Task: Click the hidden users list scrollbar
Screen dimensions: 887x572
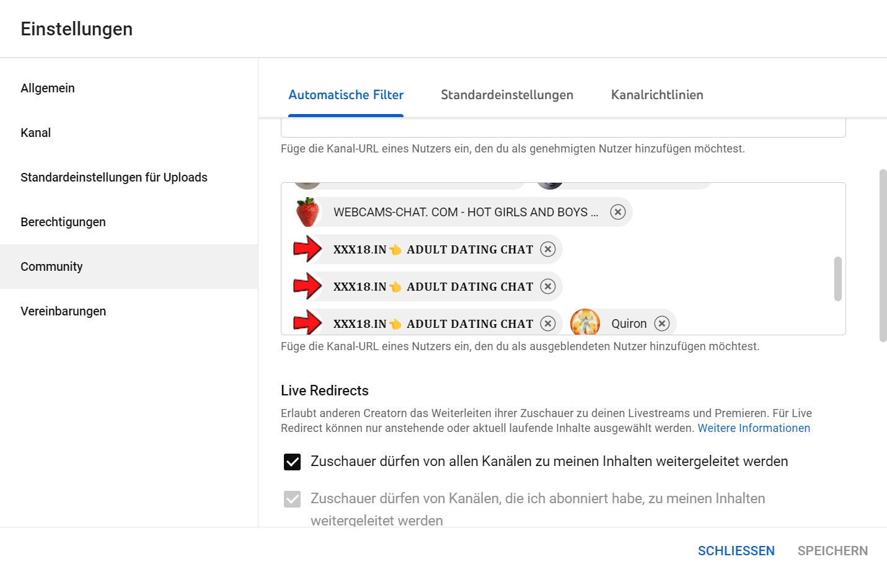Action: (x=837, y=279)
